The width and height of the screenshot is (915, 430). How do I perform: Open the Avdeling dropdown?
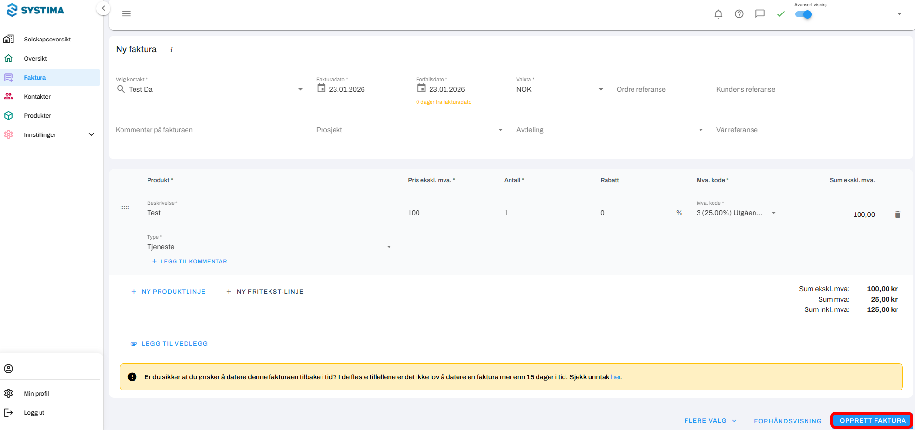pyautogui.click(x=700, y=130)
